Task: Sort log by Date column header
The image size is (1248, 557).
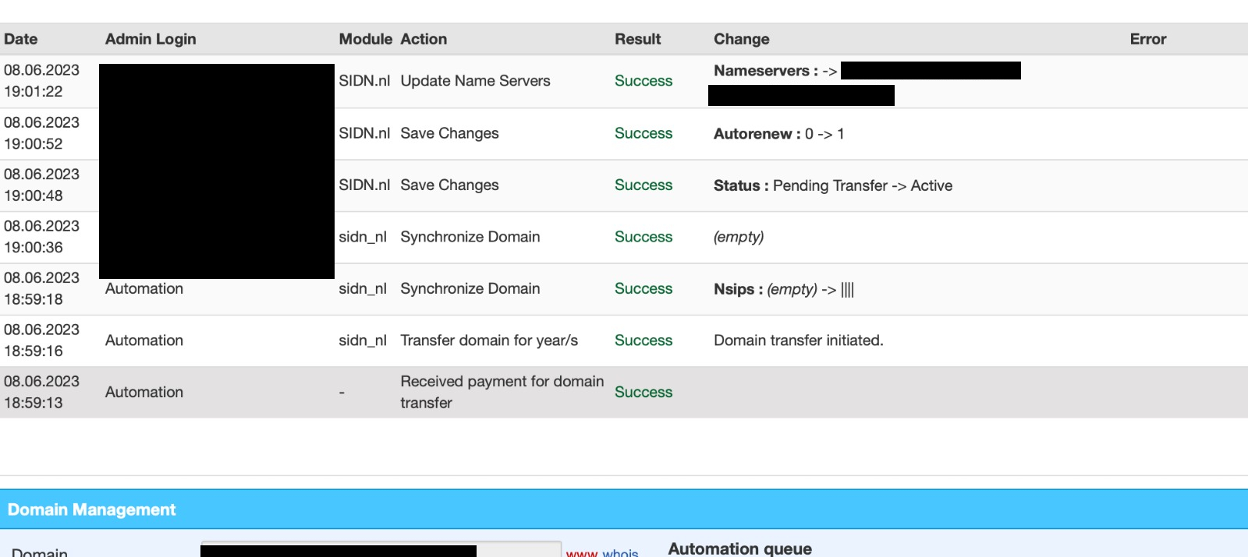Action: [20, 39]
